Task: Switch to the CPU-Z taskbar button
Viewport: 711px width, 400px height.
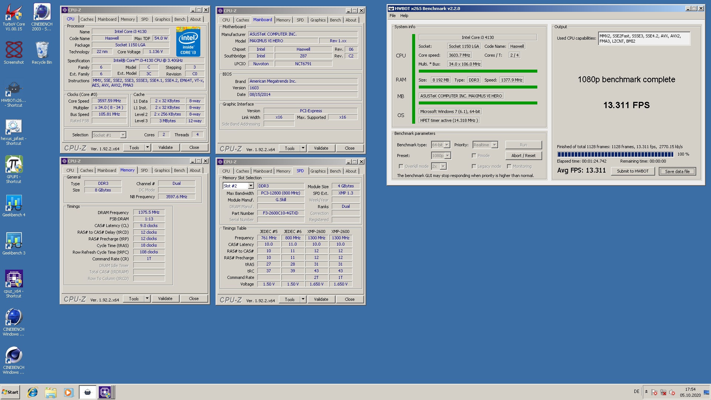Action: [x=105, y=392]
